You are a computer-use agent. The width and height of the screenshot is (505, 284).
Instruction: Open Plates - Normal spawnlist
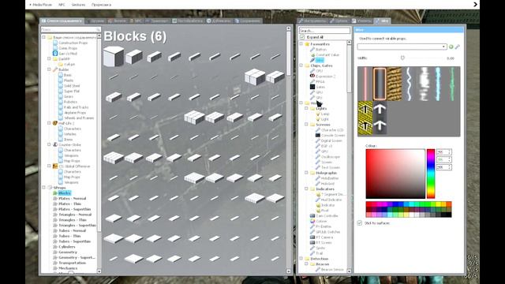[x=72, y=198]
